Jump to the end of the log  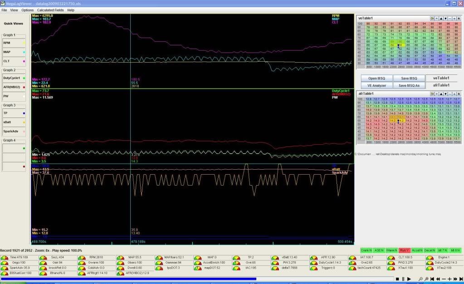[x=461, y=279]
